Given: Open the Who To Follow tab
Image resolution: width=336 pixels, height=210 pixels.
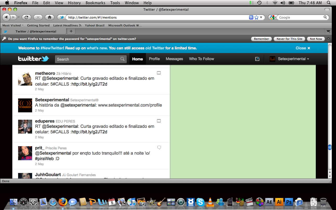Looking at the screenshot, I should [201, 59].
